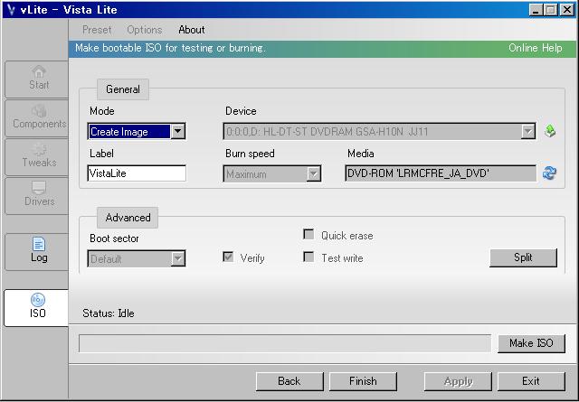Click the green burn device icon
The image size is (579, 402).
pyautogui.click(x=550, y=131)
